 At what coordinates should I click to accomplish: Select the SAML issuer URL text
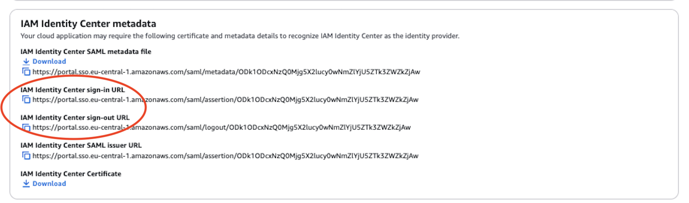(x=226, y=156)
